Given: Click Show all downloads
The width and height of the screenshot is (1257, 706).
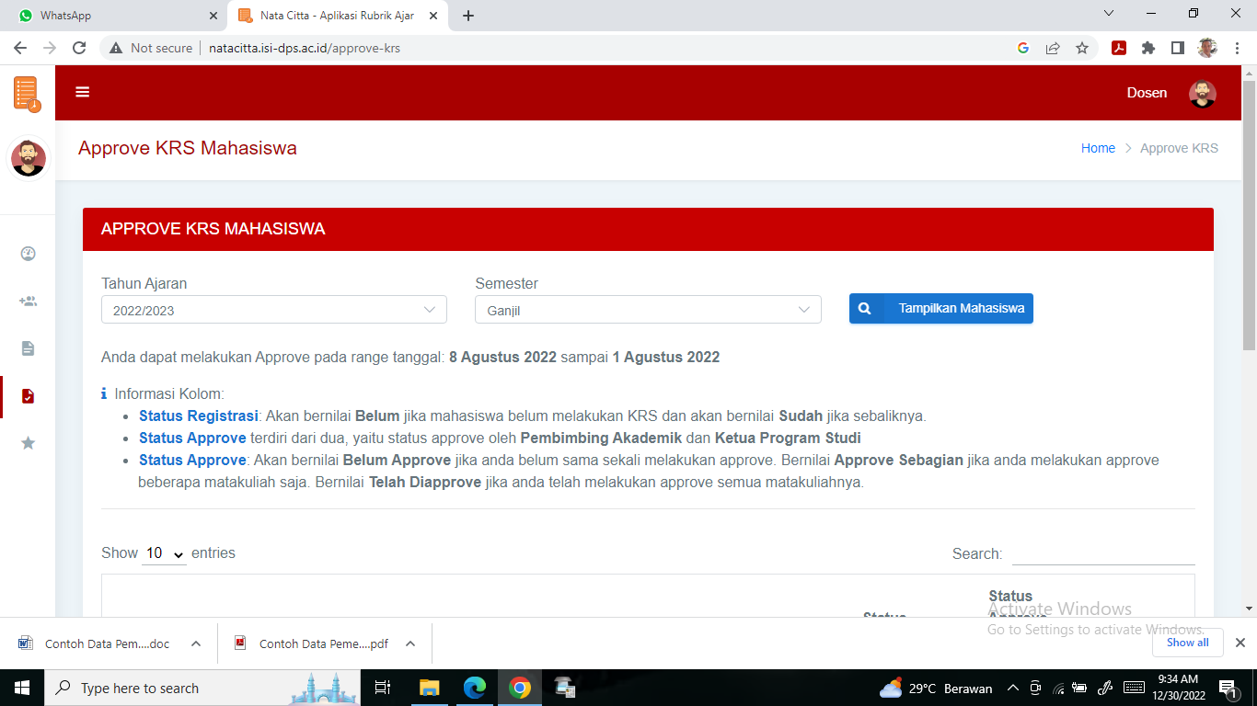Looking at the screenshot, I should coord(1188,643).
